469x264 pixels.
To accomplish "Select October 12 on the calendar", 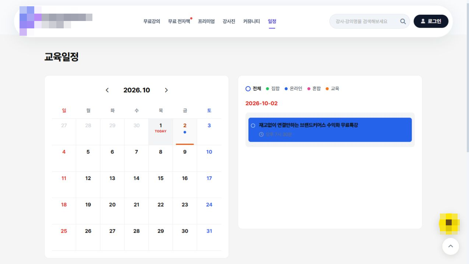I will click(88, 185).
